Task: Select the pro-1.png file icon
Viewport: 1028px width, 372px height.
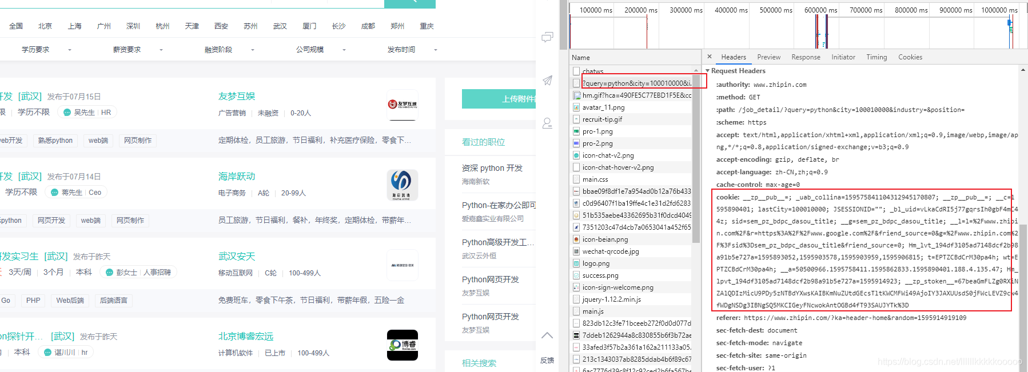Action: pyautogui.click(x=576, y=131)
